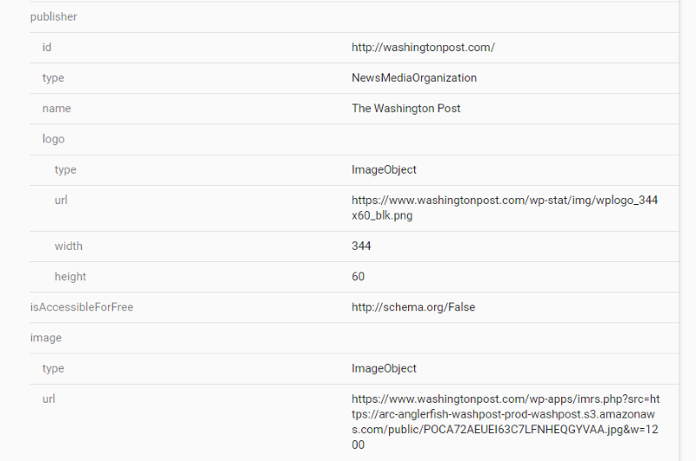The width and height of the screenshot is (696, 461).
Task: Click 'The Washington Post' value
Action: (x=406, y=109)
